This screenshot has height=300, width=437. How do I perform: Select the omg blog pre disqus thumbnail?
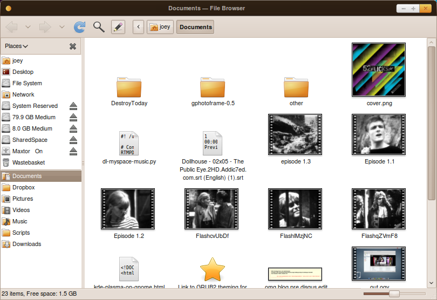click(x=295, y=274)
